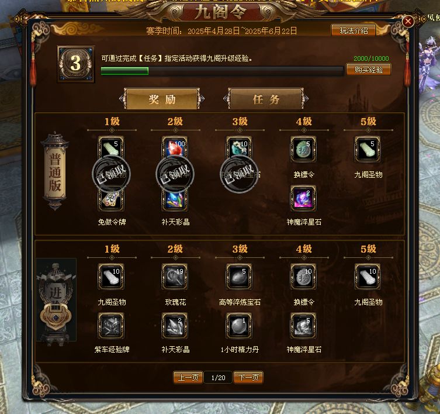
Task: Select the level 5 九阁圣物 icon in 普通版
Action: pos(368,150)
